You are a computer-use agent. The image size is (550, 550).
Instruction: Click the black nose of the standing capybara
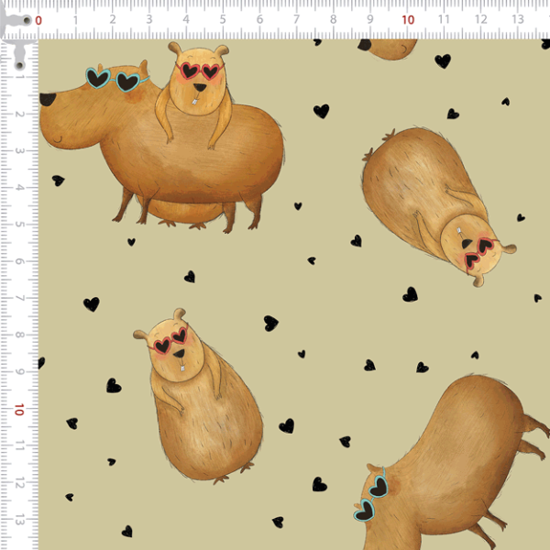pos(181,354)
